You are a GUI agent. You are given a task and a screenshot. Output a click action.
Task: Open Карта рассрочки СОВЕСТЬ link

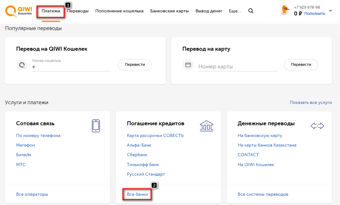pos(155,136)
